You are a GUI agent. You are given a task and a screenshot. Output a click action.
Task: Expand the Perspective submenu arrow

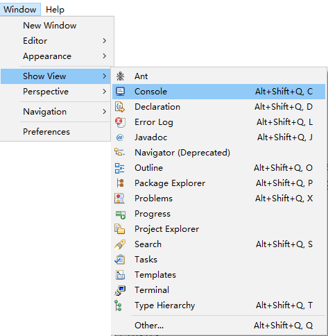coord(105,92)
